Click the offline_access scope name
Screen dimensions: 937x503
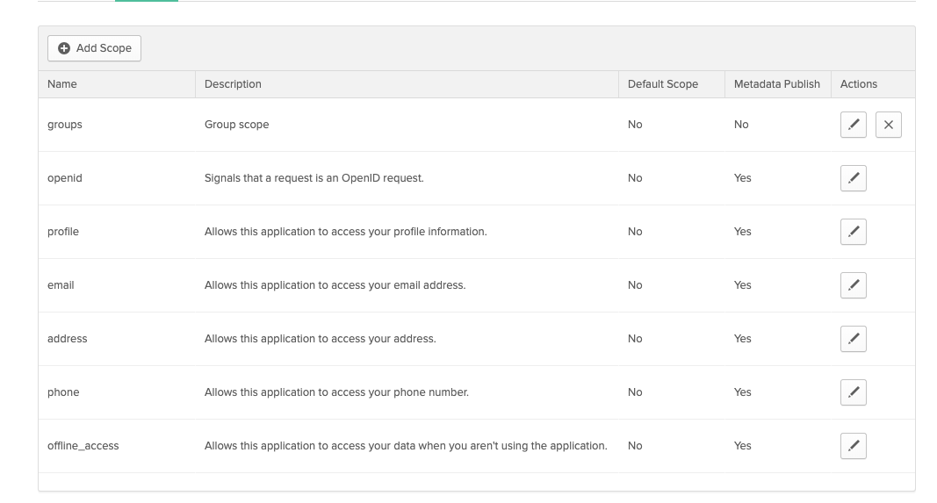point(83,446)
